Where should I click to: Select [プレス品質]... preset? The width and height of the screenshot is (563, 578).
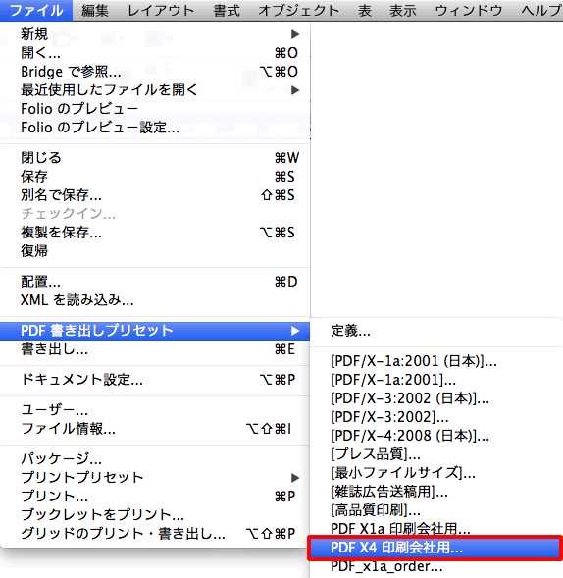(x=436, y=454)
